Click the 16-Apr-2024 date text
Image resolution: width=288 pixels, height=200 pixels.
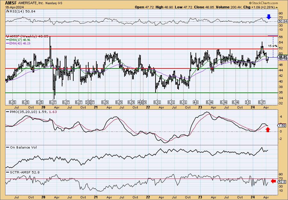12,7
